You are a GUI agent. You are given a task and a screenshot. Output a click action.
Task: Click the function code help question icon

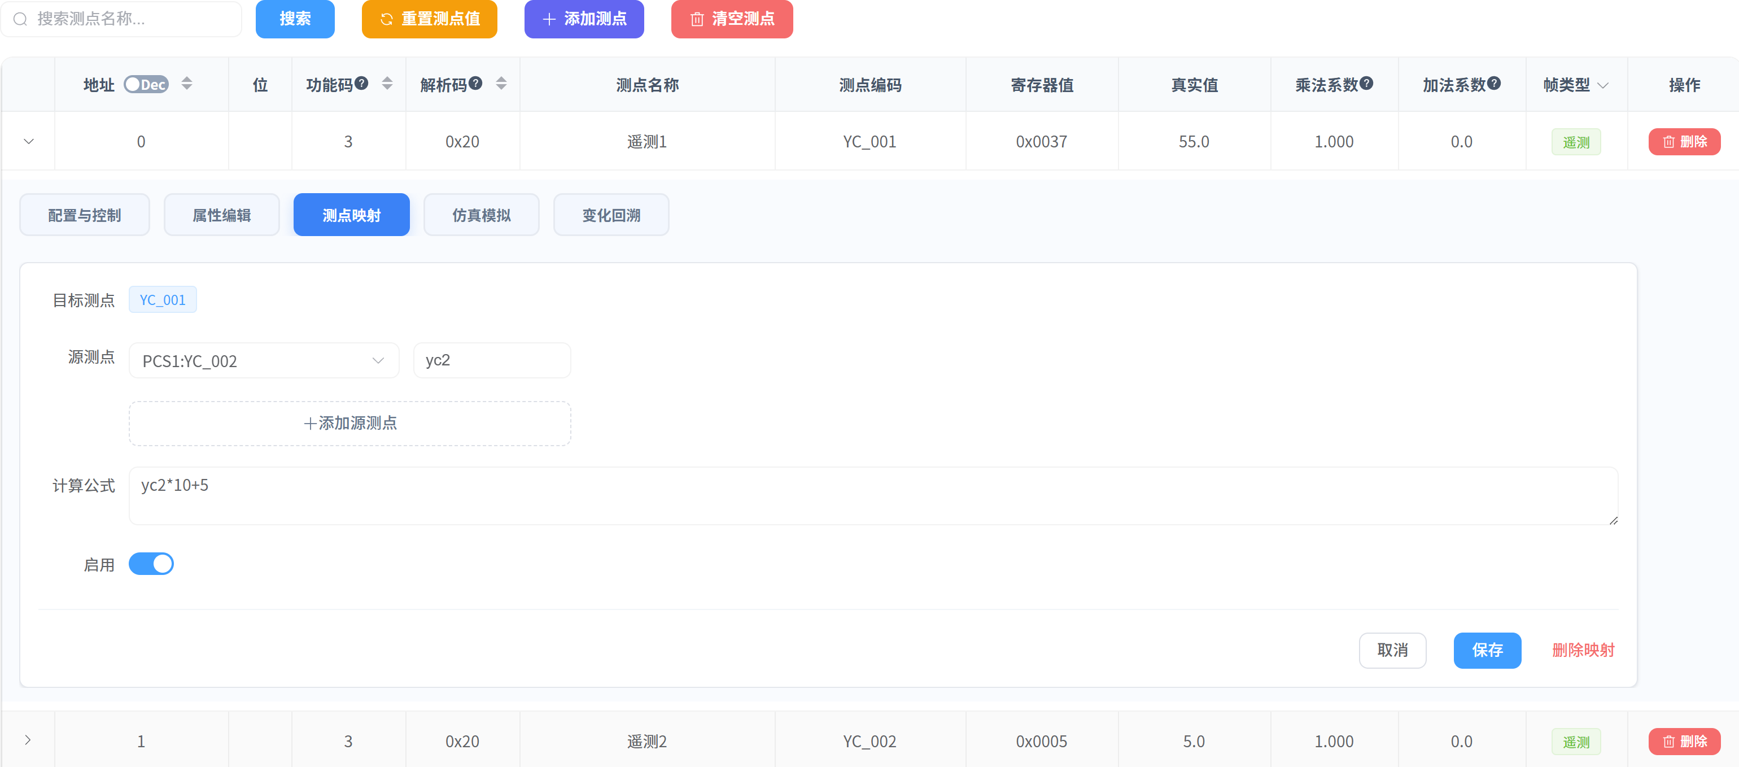click(x=362, y=83)
